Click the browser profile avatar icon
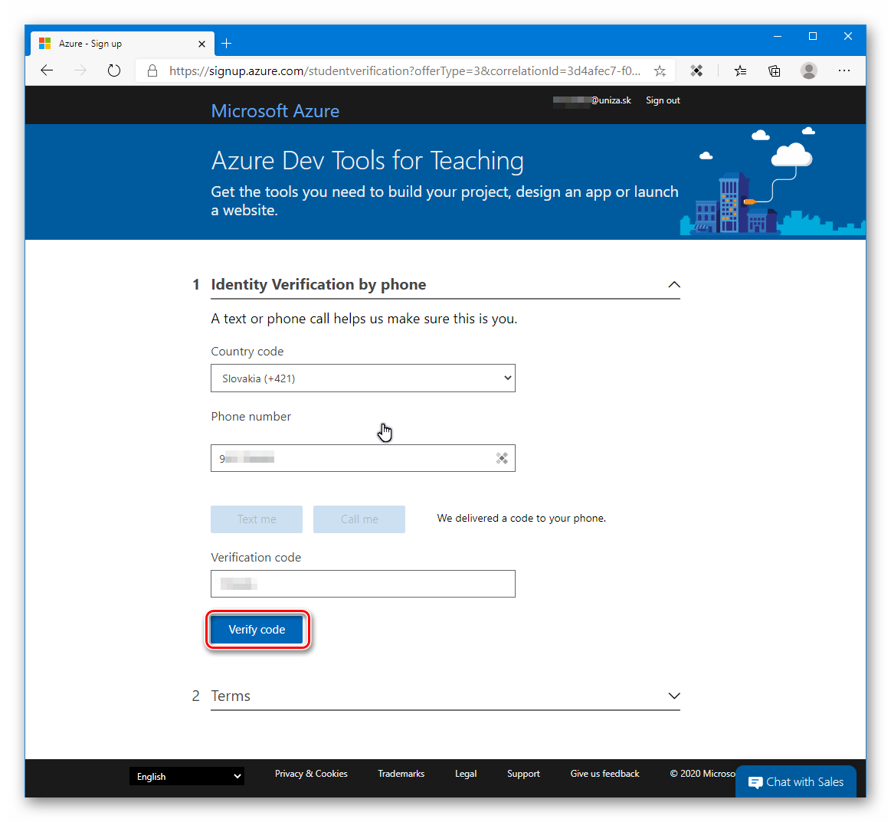Viewport: 891px width, 822px height. pos(808,70)
